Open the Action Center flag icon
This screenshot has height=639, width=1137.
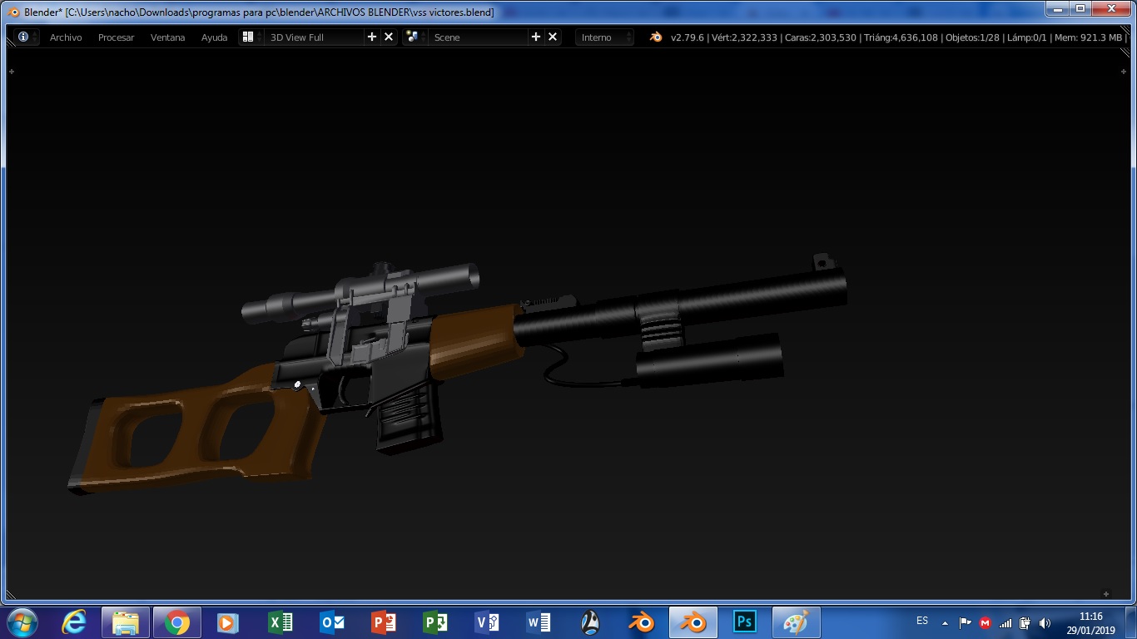point(965,622)
